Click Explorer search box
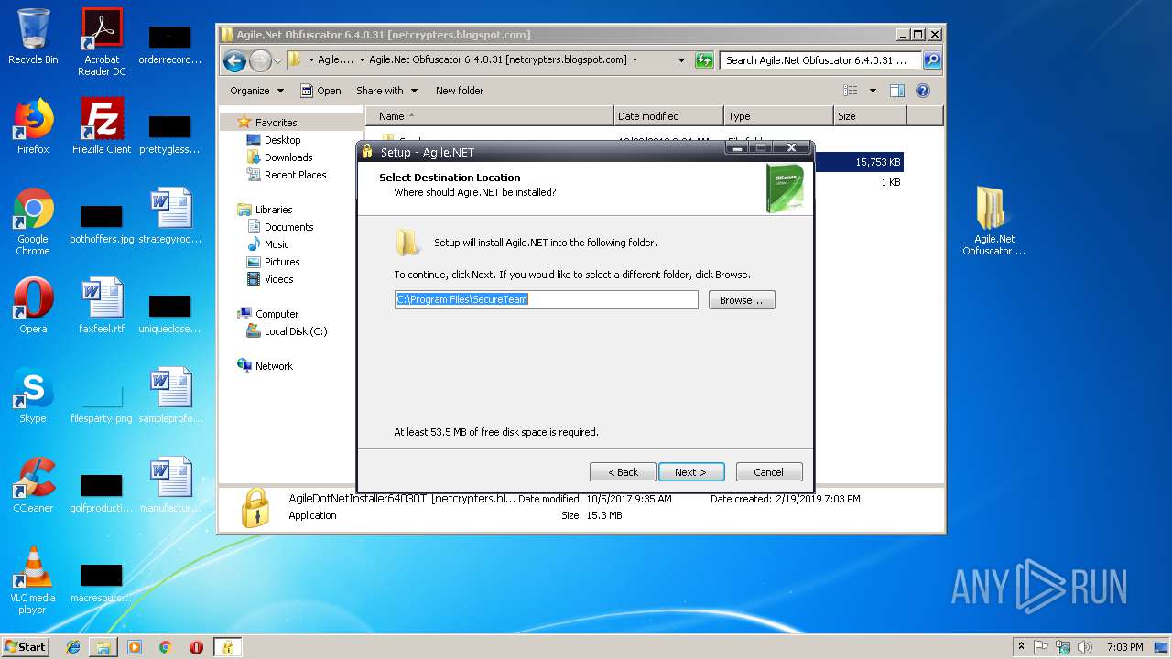The image size is (1172, 659). point(820,60)
